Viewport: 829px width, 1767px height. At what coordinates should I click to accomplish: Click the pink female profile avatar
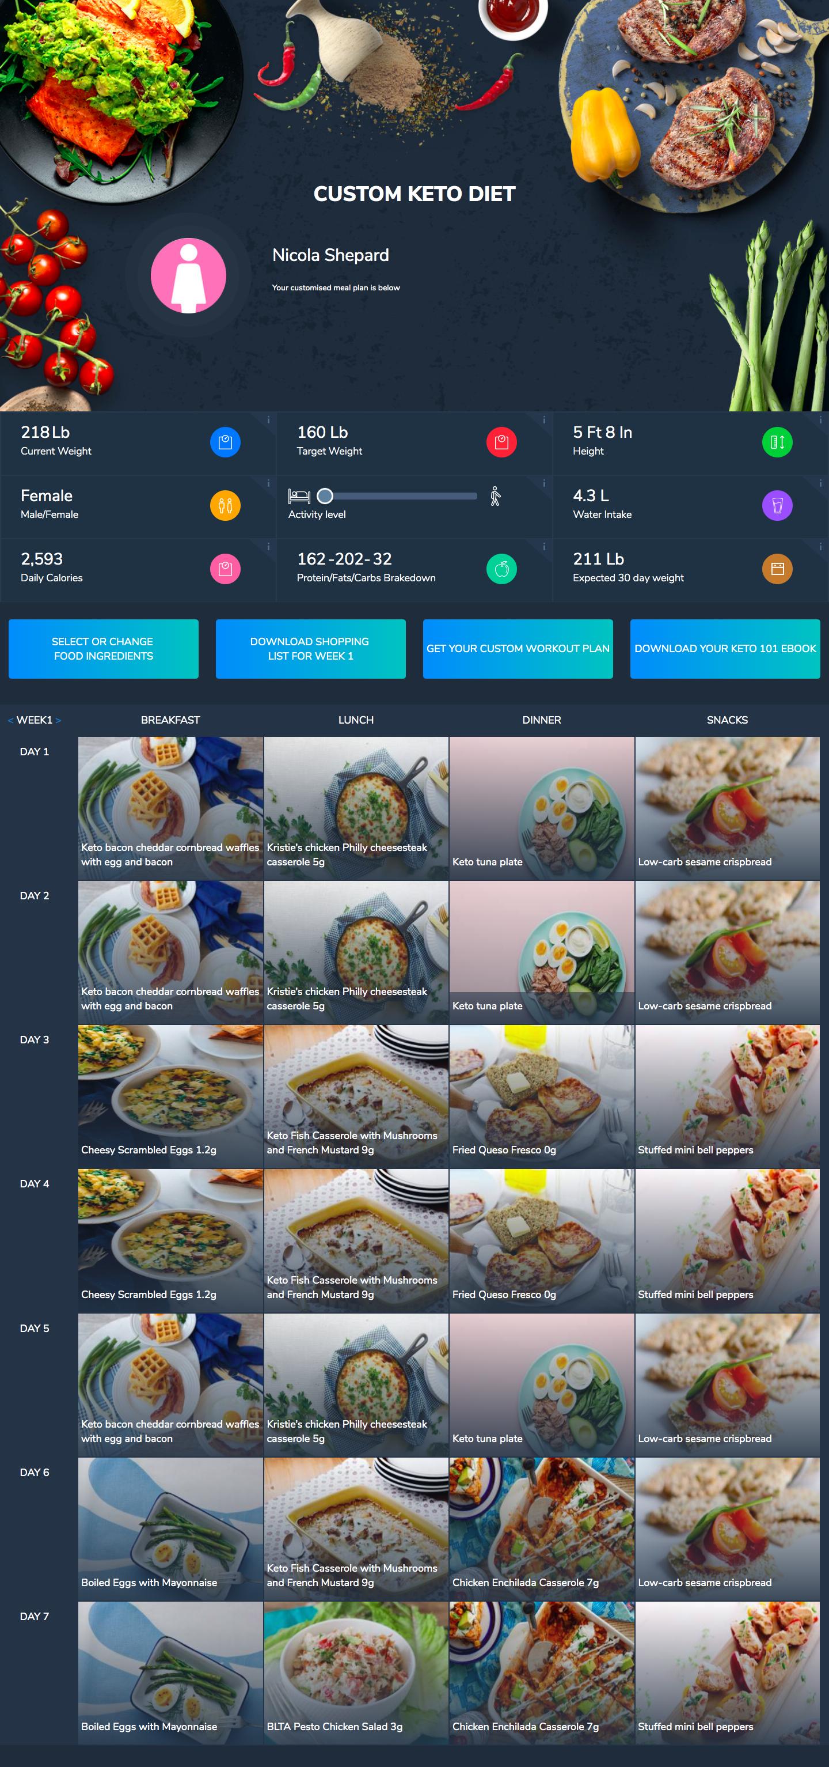point(189,276)
